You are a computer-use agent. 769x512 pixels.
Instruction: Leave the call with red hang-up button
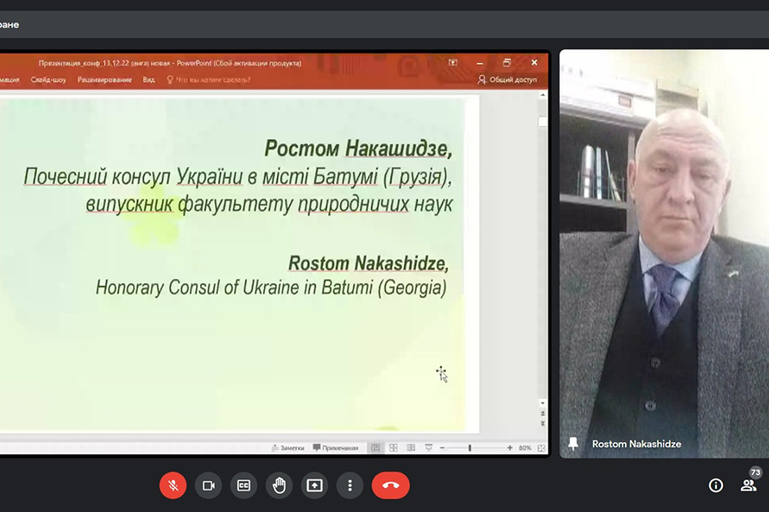[390, 486]
